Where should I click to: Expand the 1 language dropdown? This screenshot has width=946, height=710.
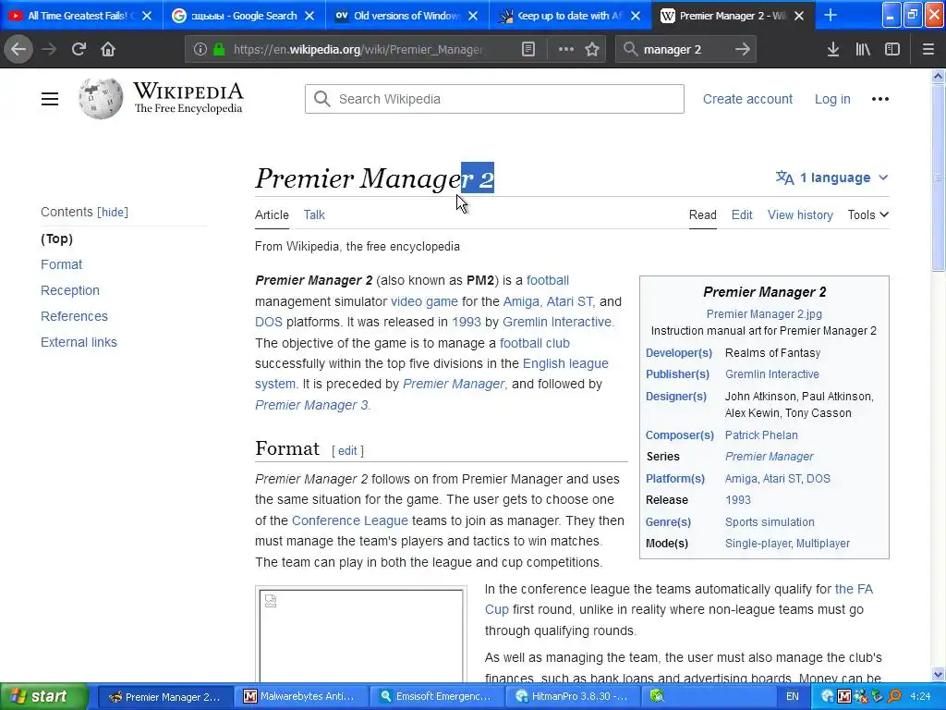point(832,177)
